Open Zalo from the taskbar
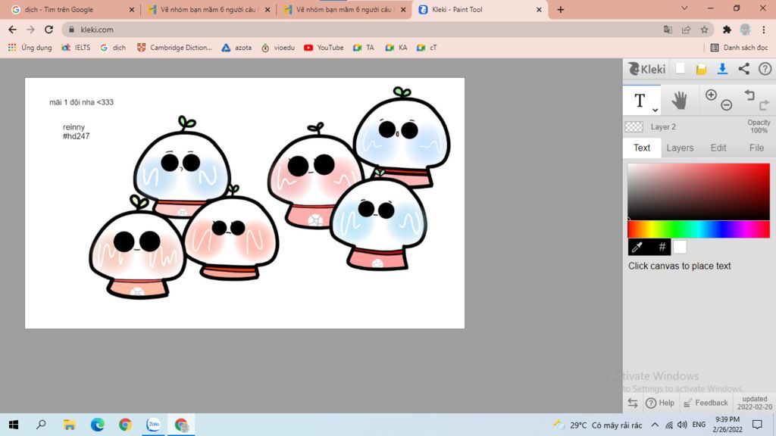 (x=153, y=425)
